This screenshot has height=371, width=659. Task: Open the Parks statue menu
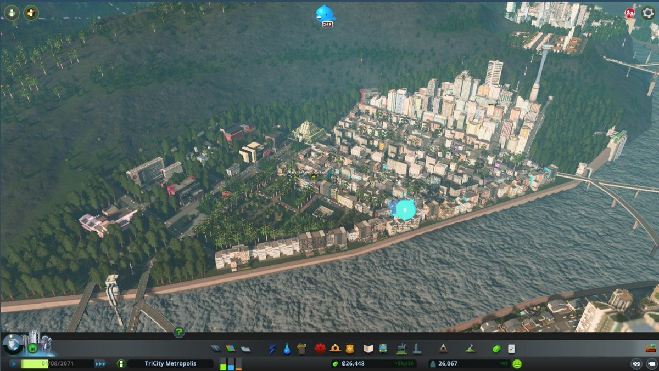click(401, 349)
